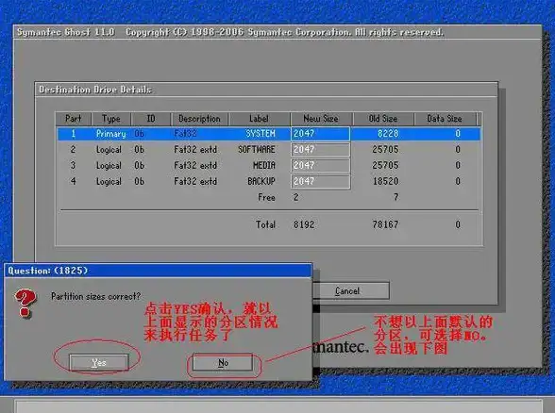The width and height of the screenshot is (555, 413).
Task: Click the Destination Drive Details title
Action: point(95,90)
